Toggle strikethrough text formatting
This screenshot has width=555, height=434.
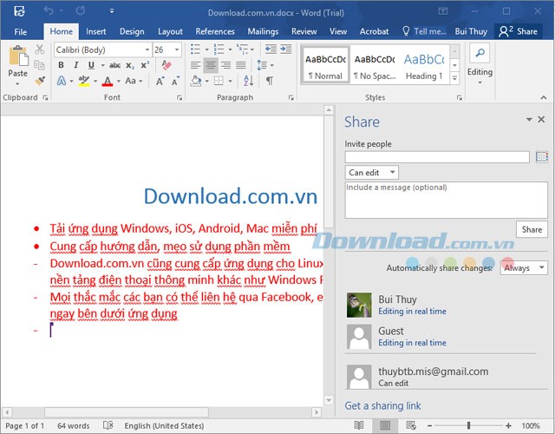tap(114, 66)
